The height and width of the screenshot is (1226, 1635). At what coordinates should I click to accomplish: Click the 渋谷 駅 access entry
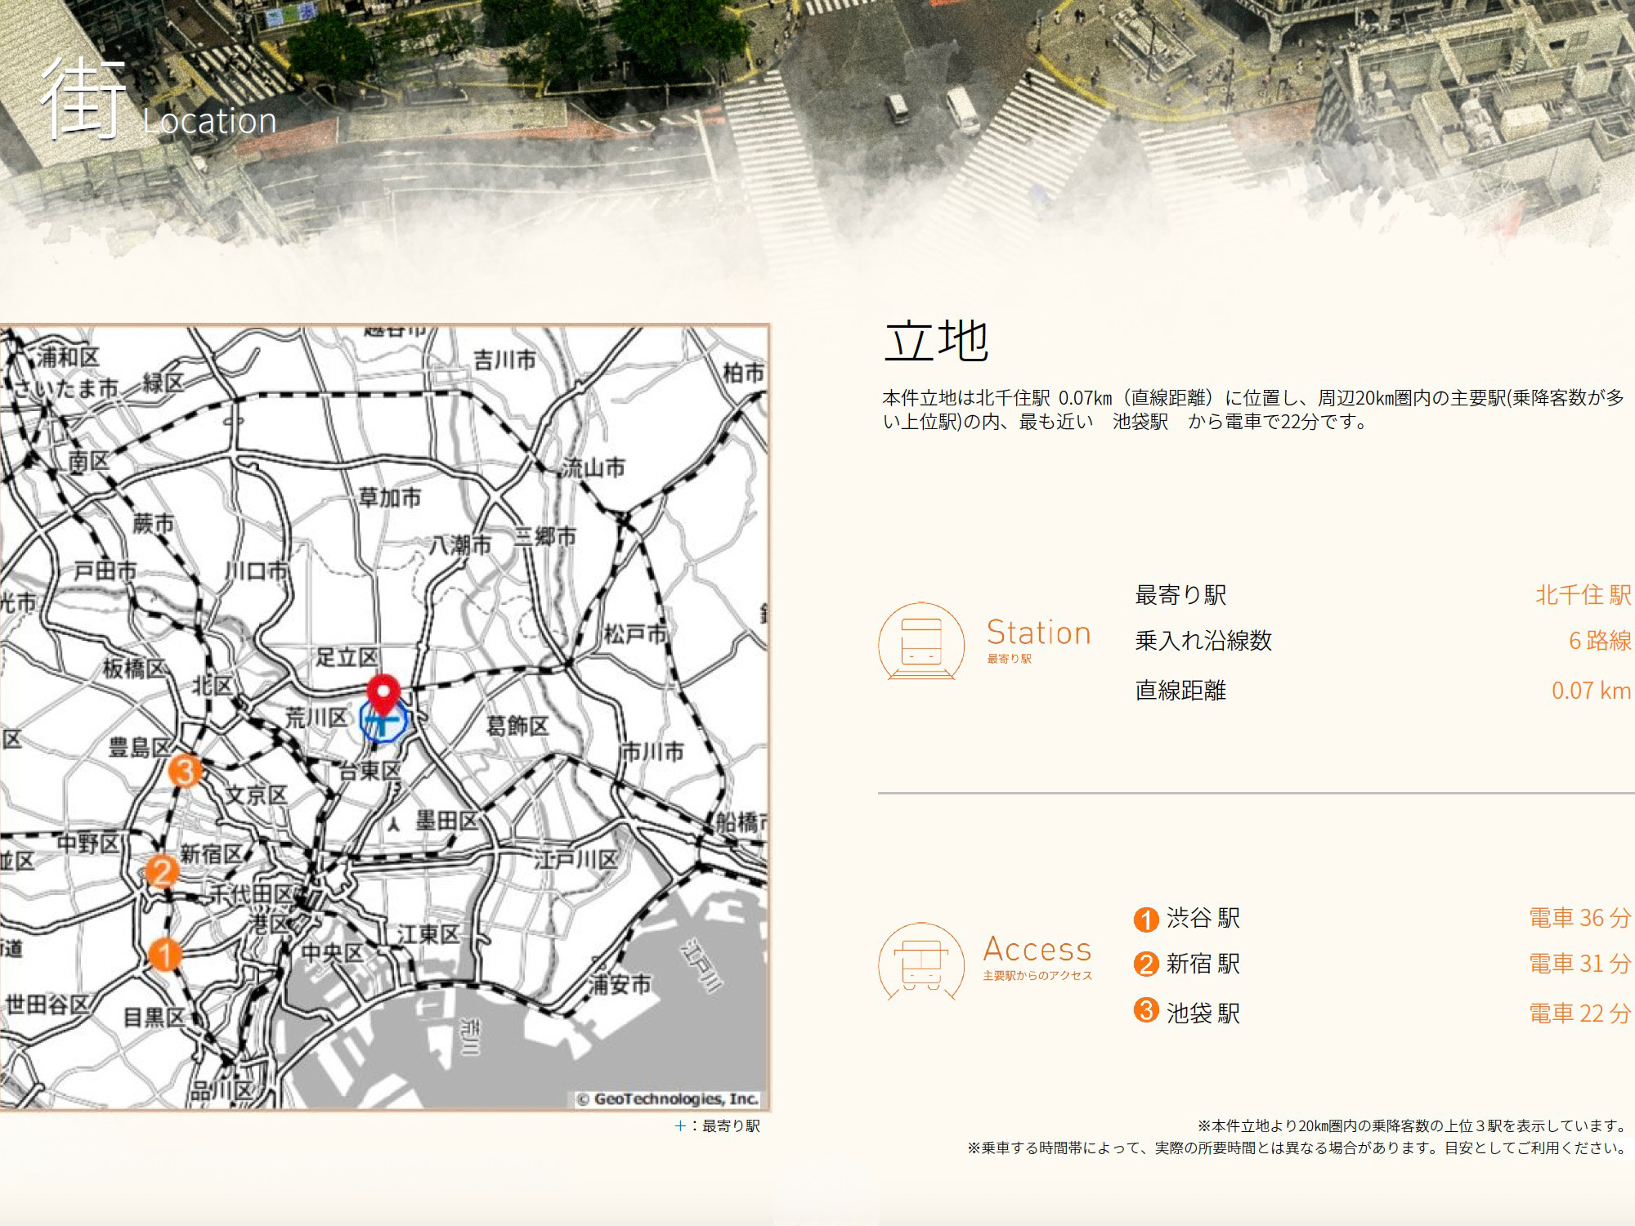tap(1203, 918)
